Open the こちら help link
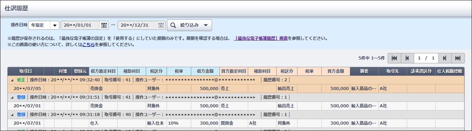Screen dimensions: 472x131 pyautogui.click(x=88, y=45)
